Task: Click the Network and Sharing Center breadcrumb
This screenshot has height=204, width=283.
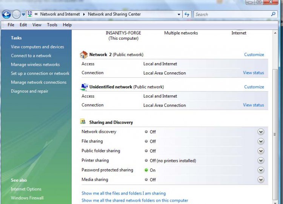Action: [114, 14]
